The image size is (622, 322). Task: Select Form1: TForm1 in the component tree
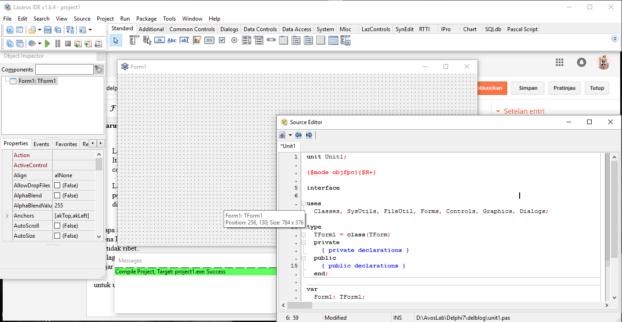(38, 81)
